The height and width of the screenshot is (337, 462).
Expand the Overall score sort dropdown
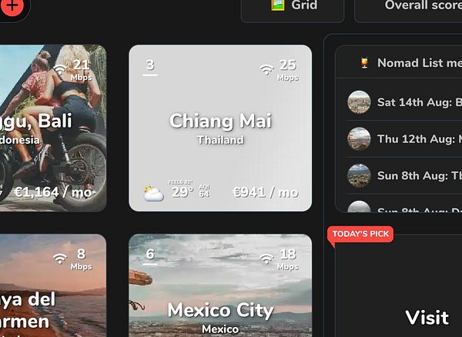[408, 8]
